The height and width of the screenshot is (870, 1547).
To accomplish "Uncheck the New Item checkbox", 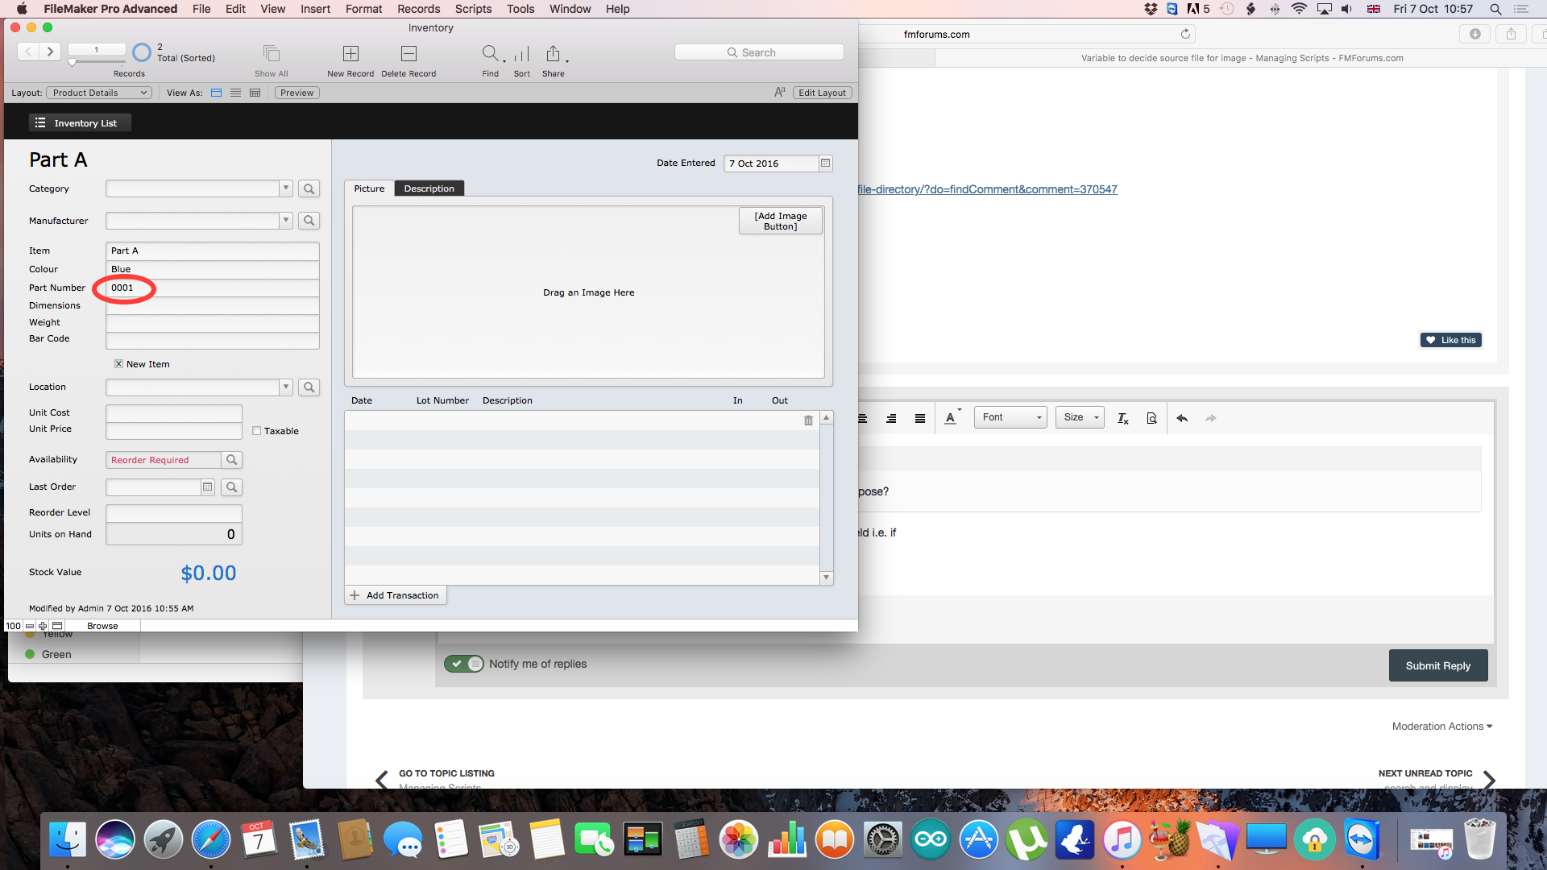I will 118,364.
